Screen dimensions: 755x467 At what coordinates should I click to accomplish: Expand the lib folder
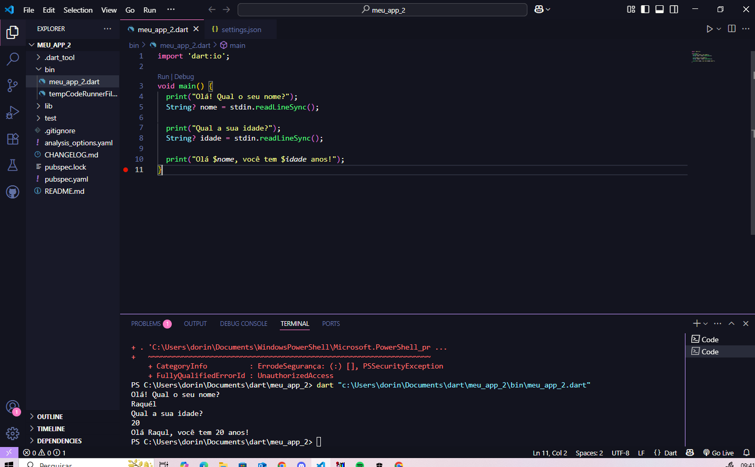73,106
